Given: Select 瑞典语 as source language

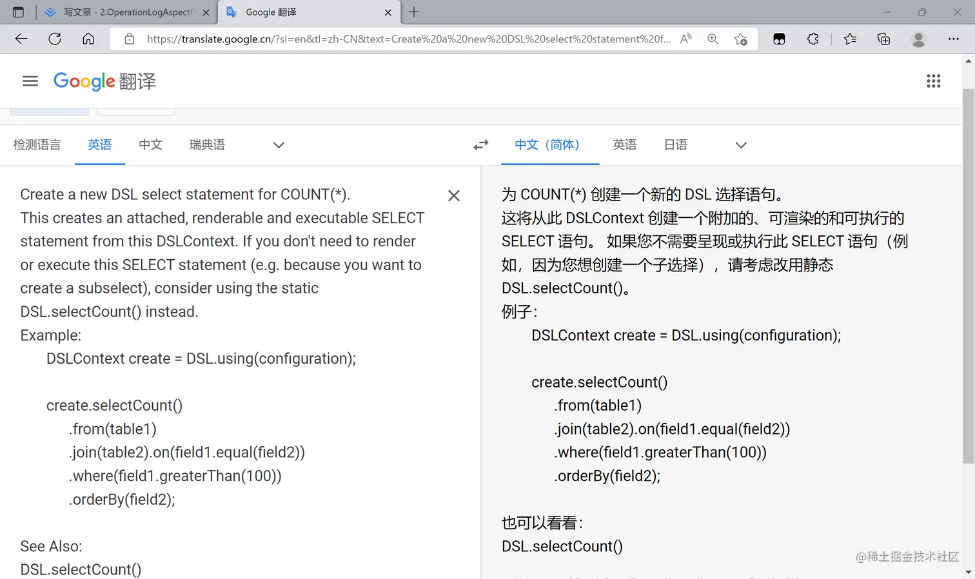Looking at the screenshot, I should [207, 145].
